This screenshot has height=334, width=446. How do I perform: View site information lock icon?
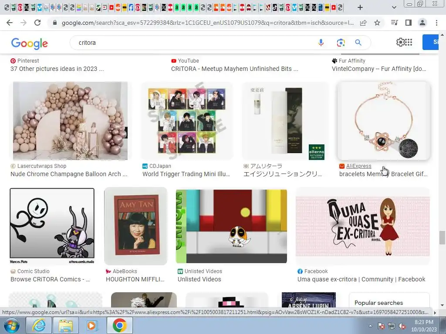[x=55, y=23]
